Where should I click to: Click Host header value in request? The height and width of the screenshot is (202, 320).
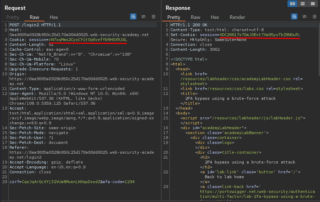[x=79, y=35]
